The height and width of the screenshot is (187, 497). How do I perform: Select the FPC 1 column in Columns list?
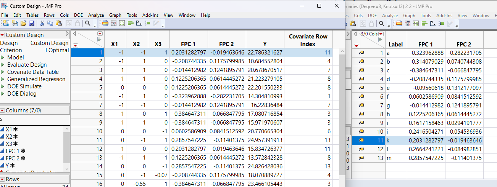click(13, 151)
